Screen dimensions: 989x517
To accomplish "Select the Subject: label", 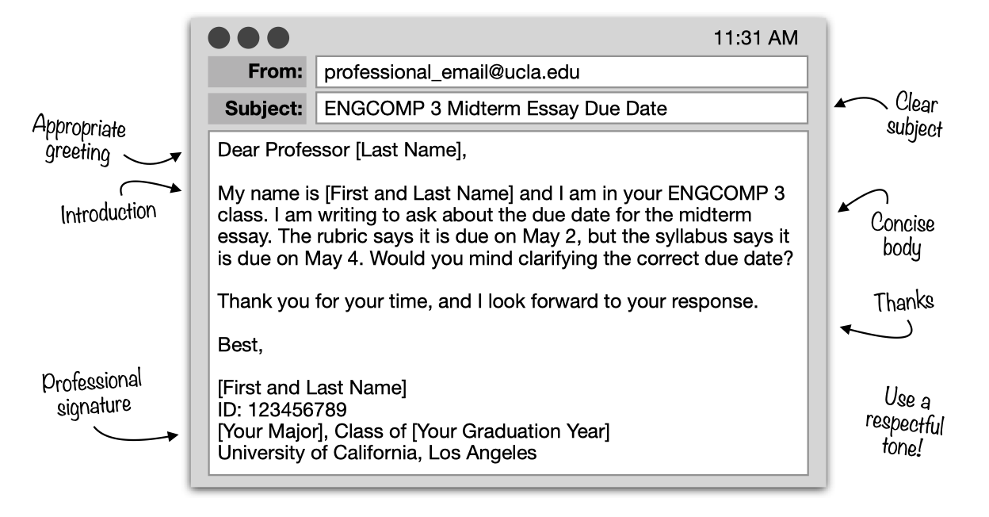I will (x=257, y=109).
